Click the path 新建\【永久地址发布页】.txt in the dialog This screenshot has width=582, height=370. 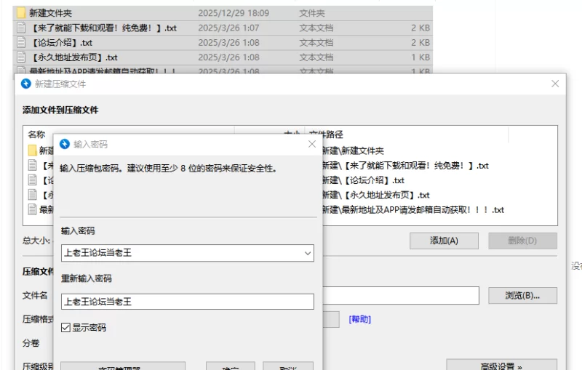point(375,195)
